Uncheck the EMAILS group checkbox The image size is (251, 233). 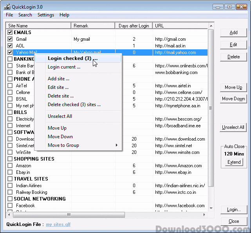(x=10, y=33)
